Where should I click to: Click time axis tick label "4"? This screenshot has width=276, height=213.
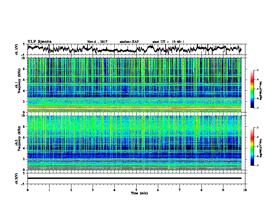pyautogui.click(x=115, y=190)
